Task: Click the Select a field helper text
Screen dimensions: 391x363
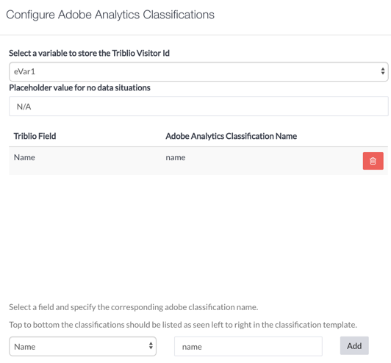Action: click(134, 307)
